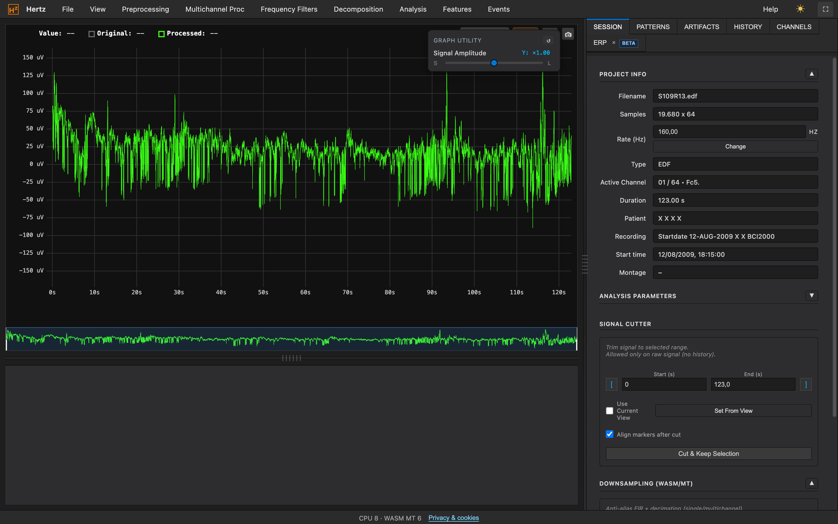Click the Duration field 123.00 s
This screenshot has width=838, height=524.
(x=735, y=200)
